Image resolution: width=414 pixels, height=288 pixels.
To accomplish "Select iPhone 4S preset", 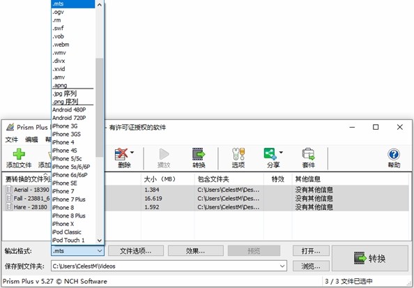I will point(73,151).
